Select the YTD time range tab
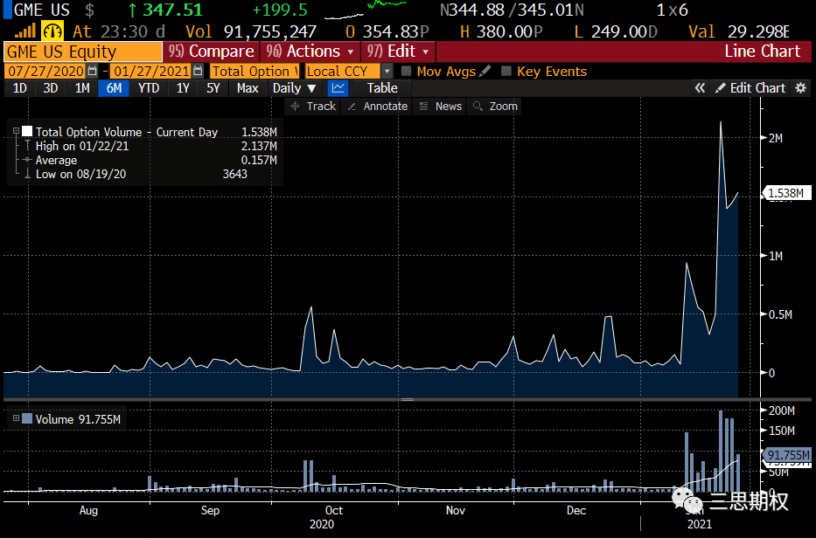 [149, 88]
